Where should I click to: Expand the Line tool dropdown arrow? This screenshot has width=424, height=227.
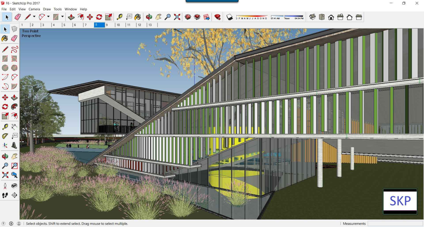click(x=34, y=17)
